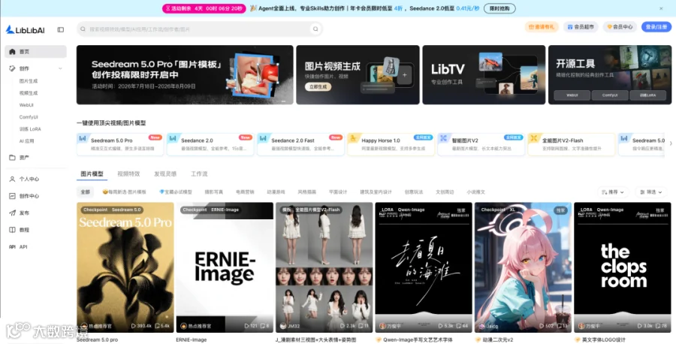Open the 全能图片V2-Flash model card

(572, 144)
